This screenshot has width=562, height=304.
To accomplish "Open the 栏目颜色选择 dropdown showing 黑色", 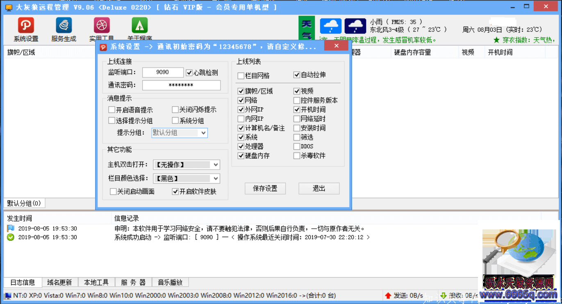I will (x=187, y=179).
